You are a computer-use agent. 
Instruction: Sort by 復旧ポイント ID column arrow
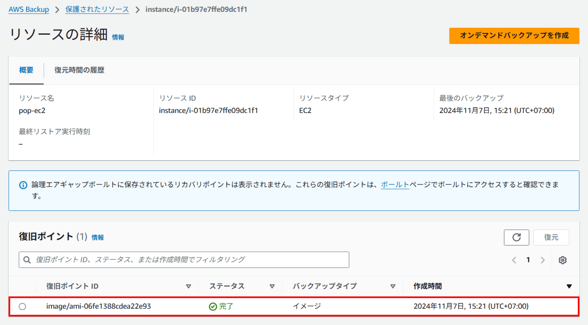tap(188, 286)
